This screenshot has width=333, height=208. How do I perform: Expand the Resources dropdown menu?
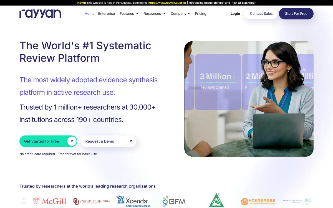154,14
